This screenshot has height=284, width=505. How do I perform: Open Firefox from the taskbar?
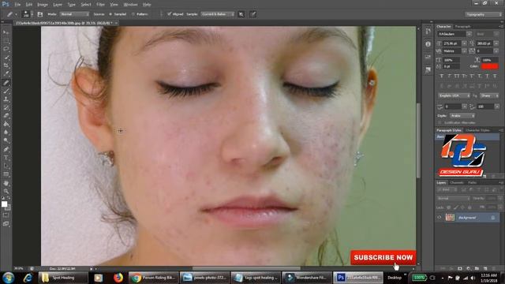(118, 278)
